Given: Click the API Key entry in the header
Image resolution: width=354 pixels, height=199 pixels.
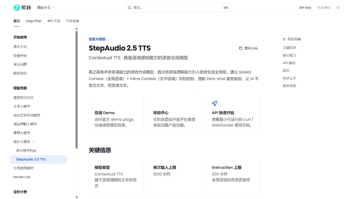Looking at the screenshot, I should click(x=305, y=8).
